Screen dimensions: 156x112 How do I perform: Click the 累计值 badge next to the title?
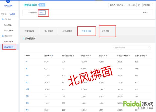42,5
